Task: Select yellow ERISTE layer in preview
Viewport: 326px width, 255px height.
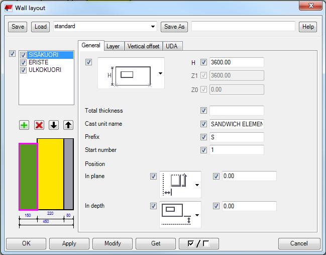Action: pos(51,174)
